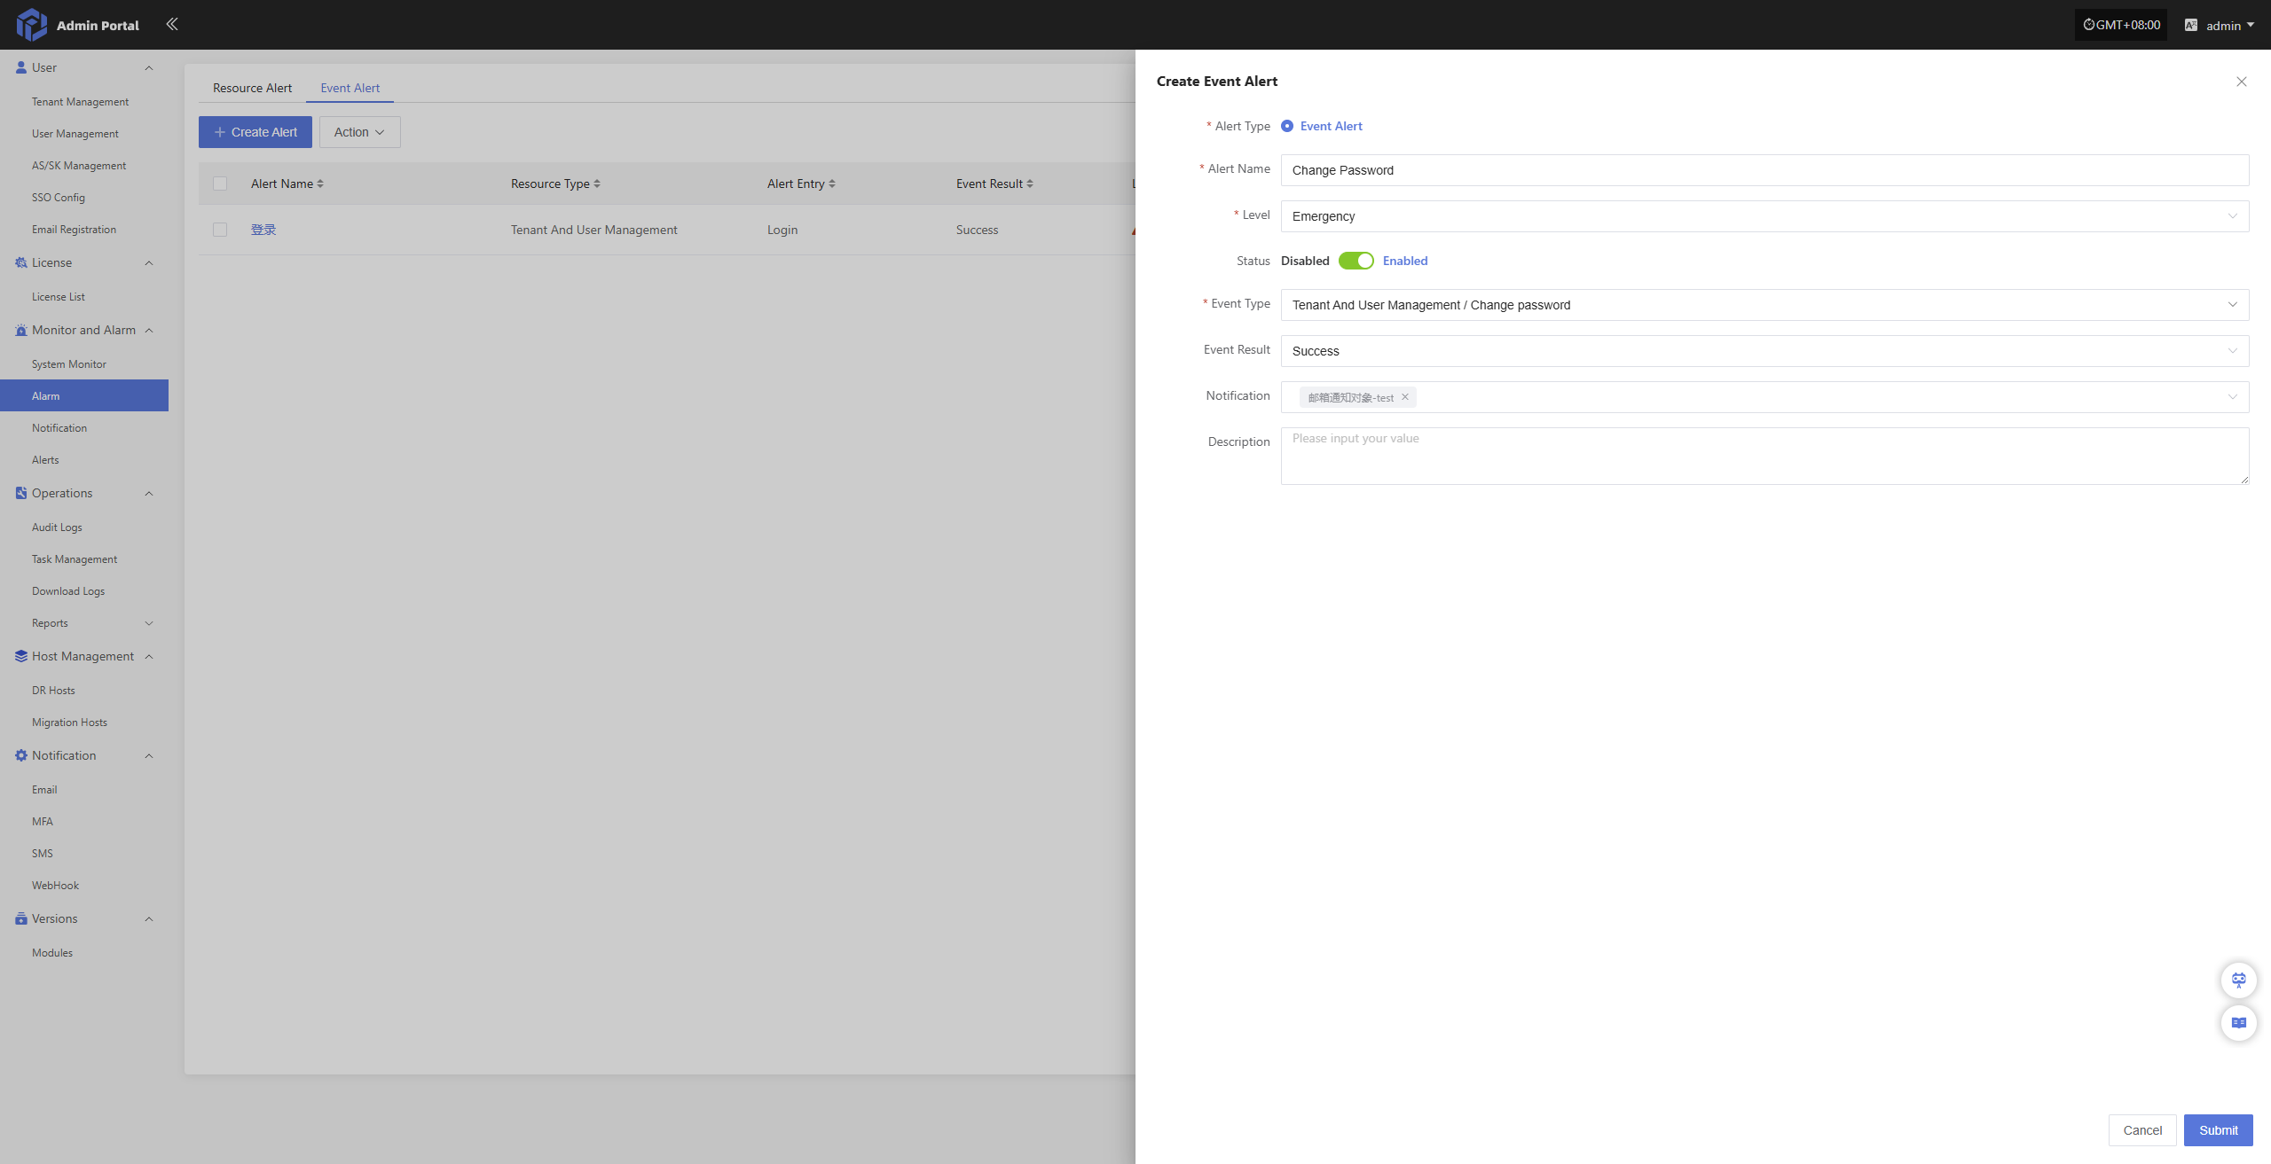The width and height of the screenshot is (2271, 1164).
Task: Switch to the Resource Alert tab
Action: pyautogui.click(x=252, y=88)
